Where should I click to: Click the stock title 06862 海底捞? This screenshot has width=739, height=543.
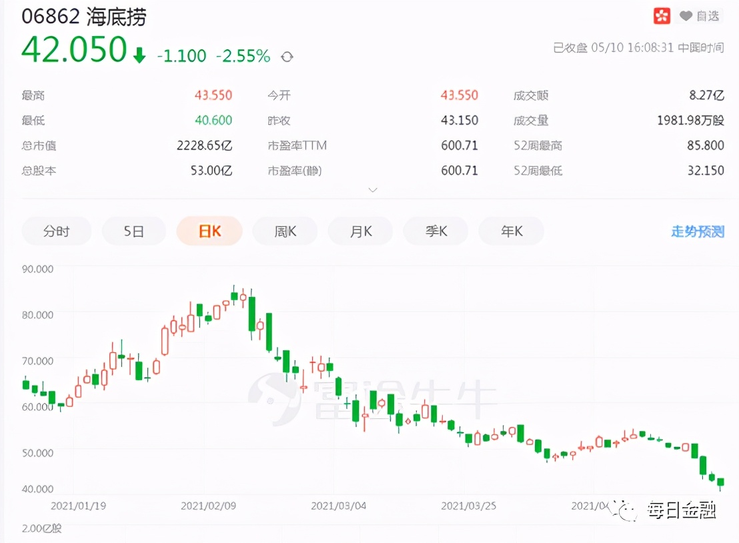tap(84, 17)
